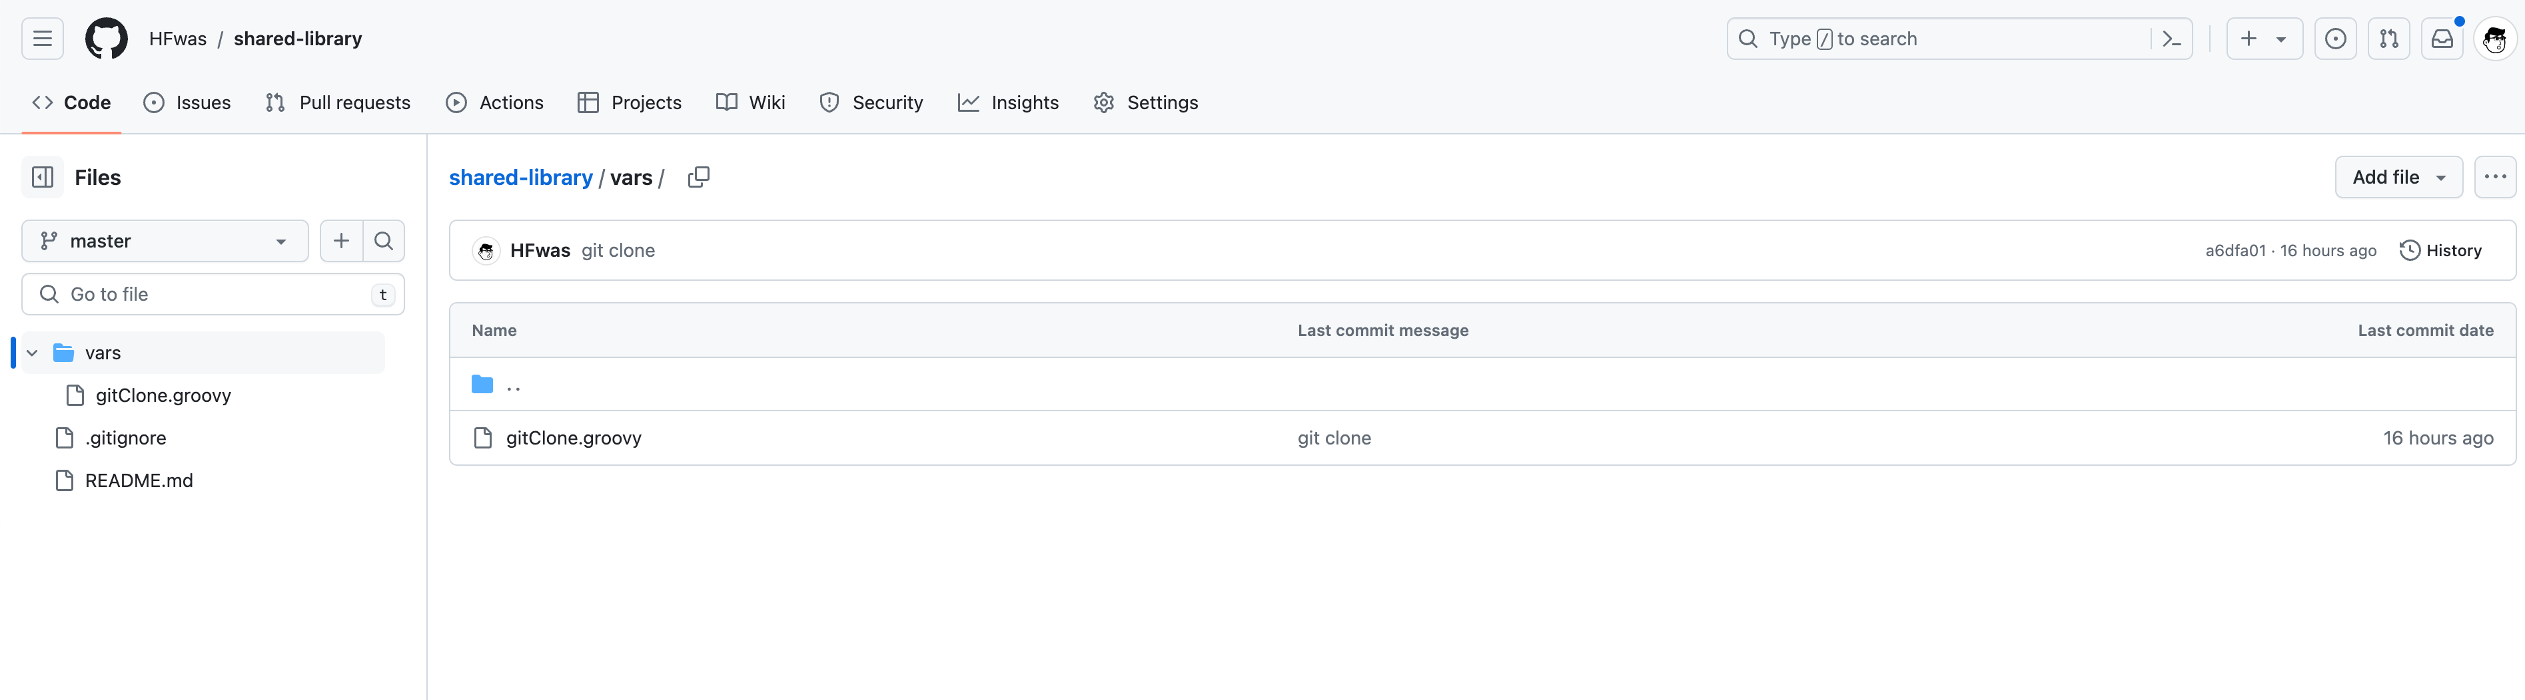
Task: Collapse the vars folder in tree
Action: coord(33,353)
